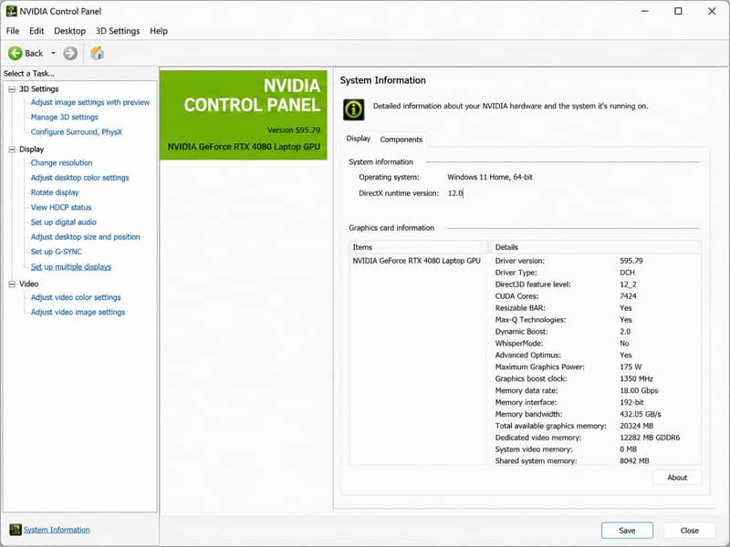Click the System Information icon at bottom left
This screenshot has width=730, height=547.
[16, 530]
